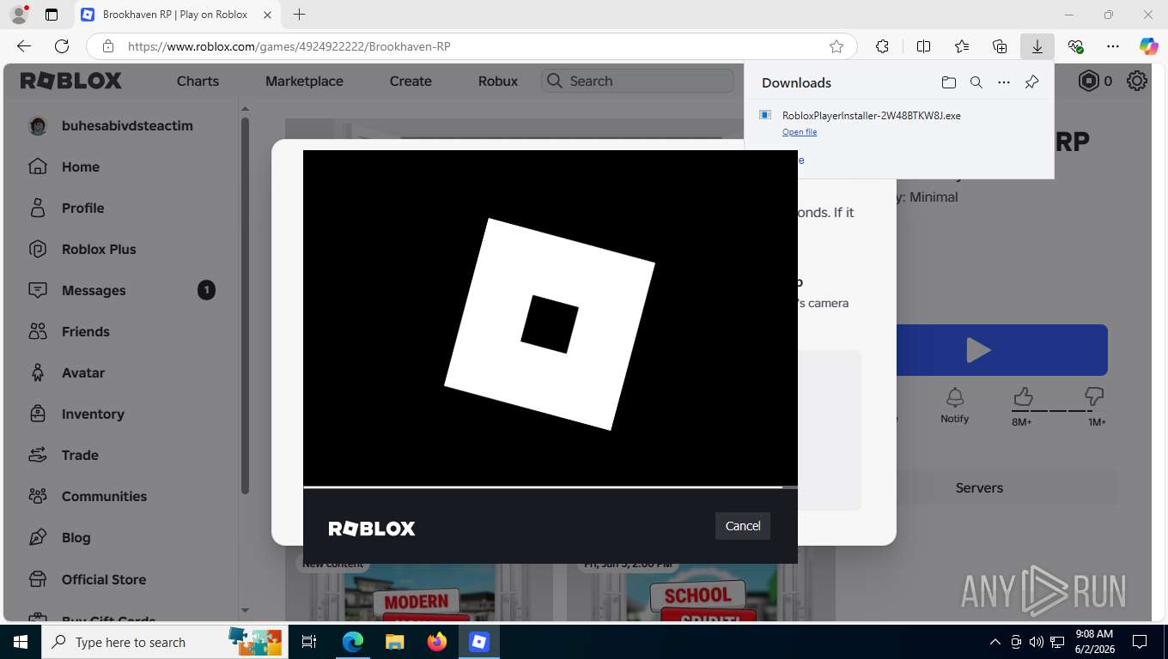1168x659 pixels.
Task: Refresh the page
Action: click(x=61, y=46)
